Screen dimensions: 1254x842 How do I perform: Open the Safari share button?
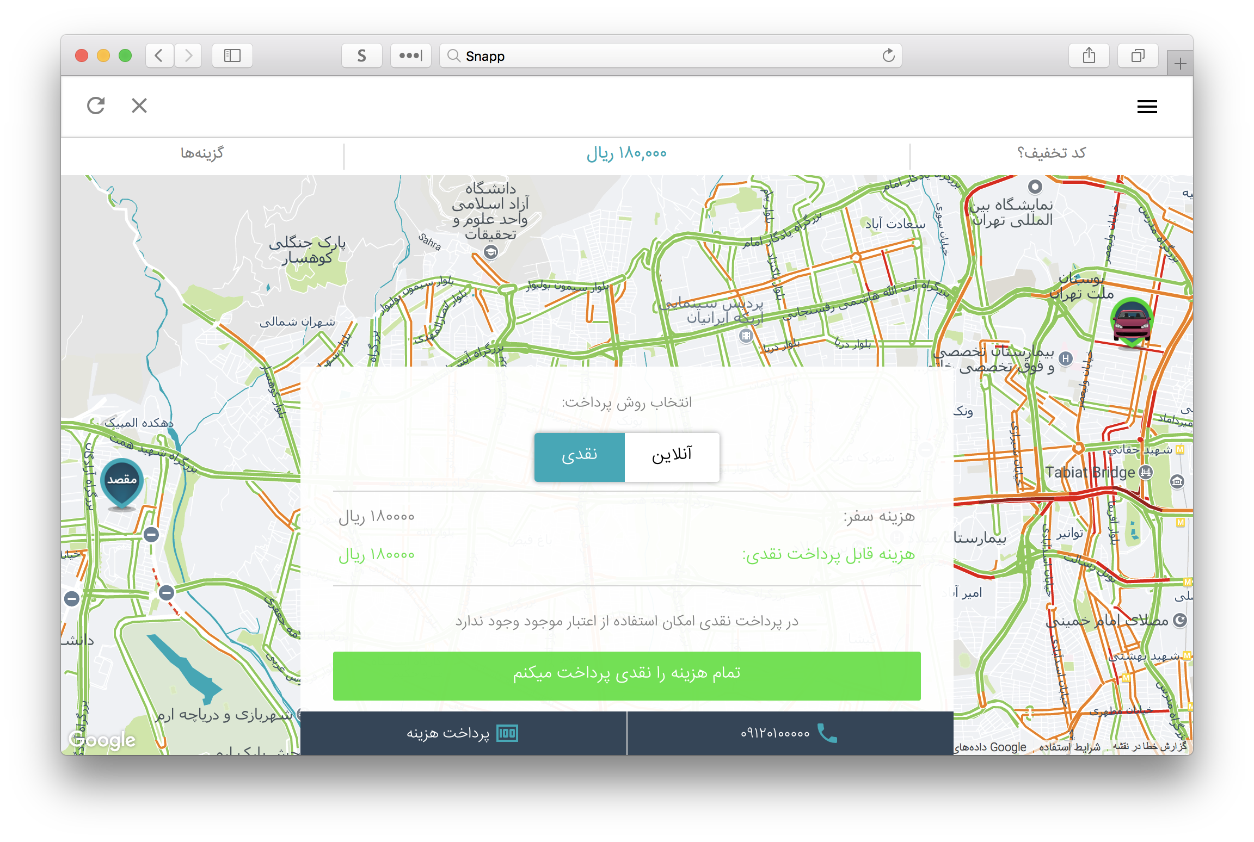pos(1089,55)
